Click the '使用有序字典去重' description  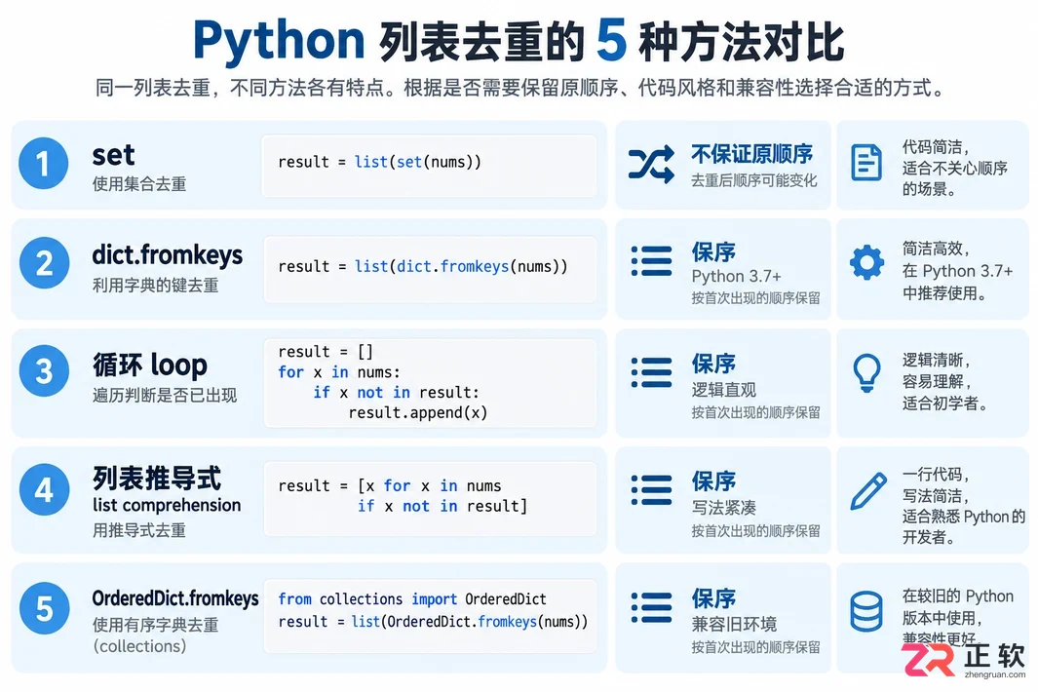tap(155, 625)
